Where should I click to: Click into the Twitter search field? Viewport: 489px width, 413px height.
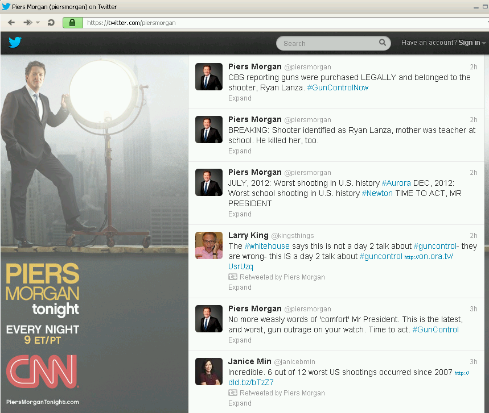coord(327,43)
